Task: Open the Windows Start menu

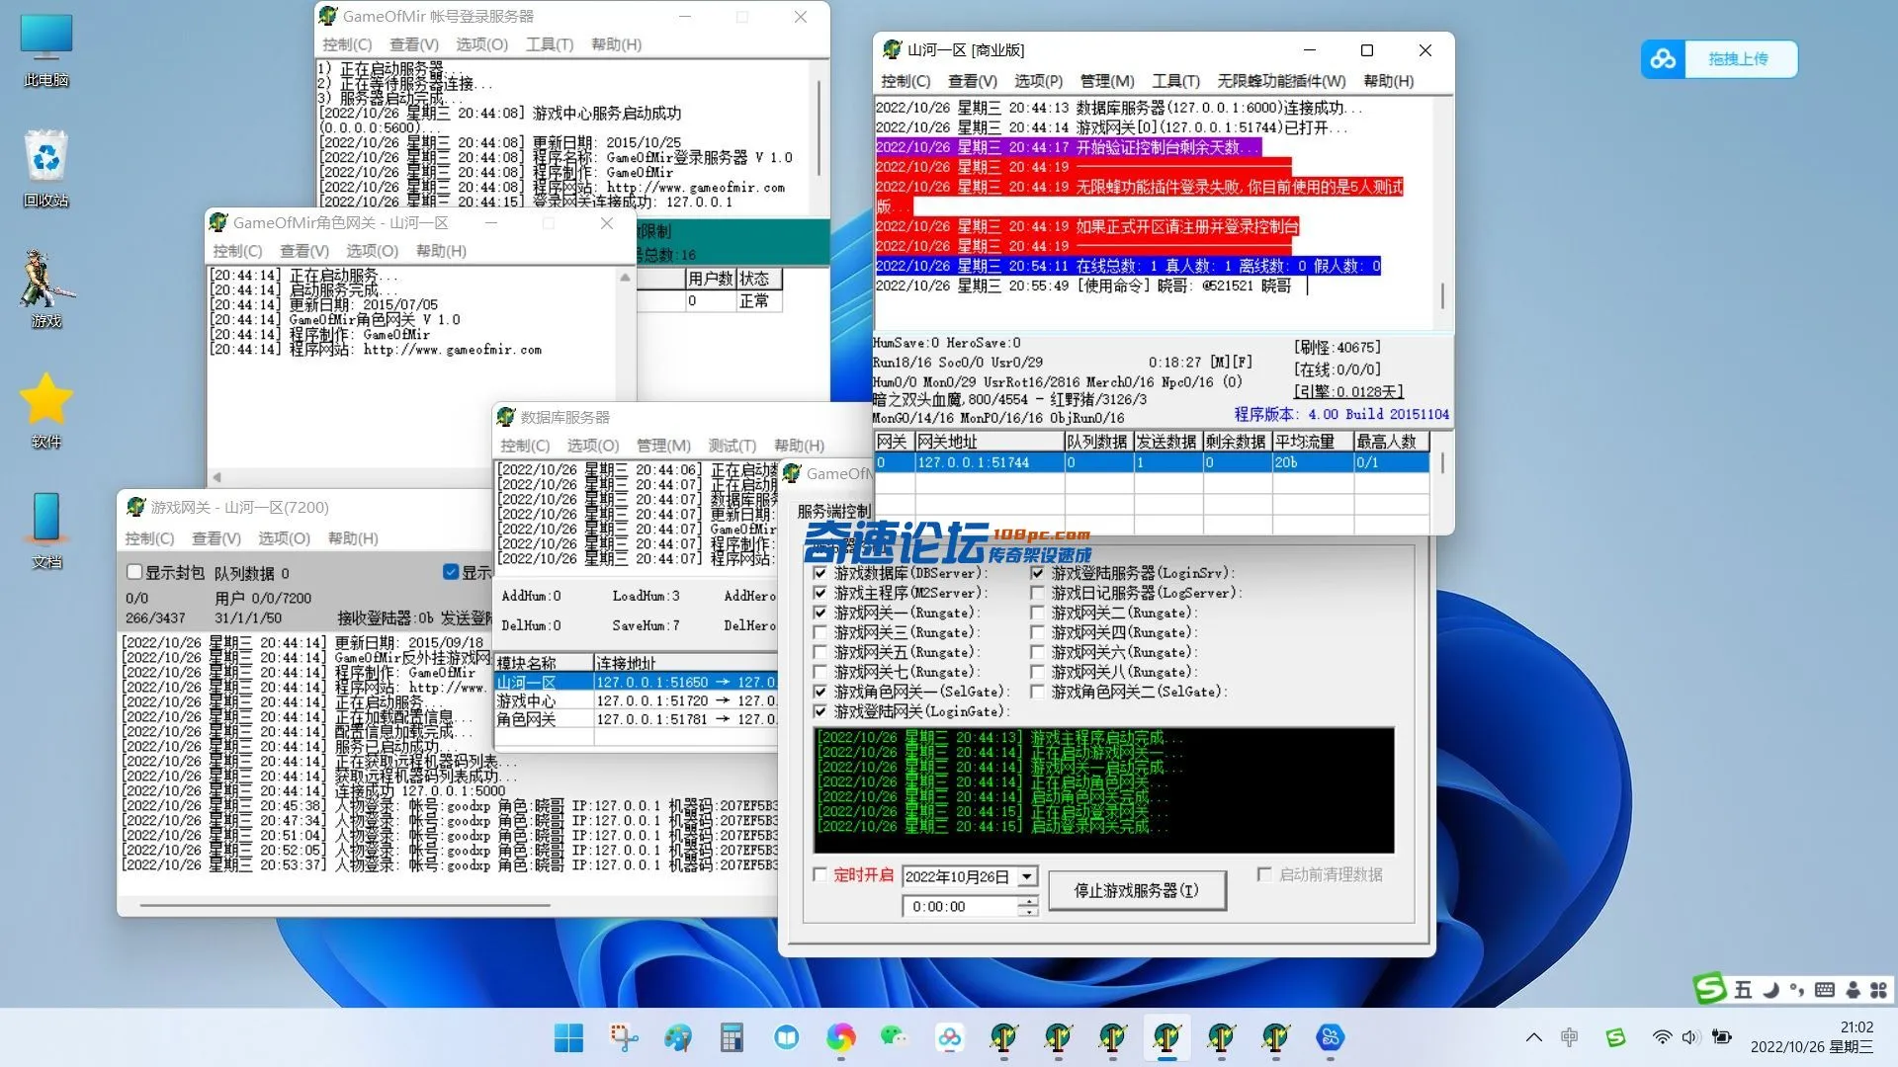Action: (568, 1037)
